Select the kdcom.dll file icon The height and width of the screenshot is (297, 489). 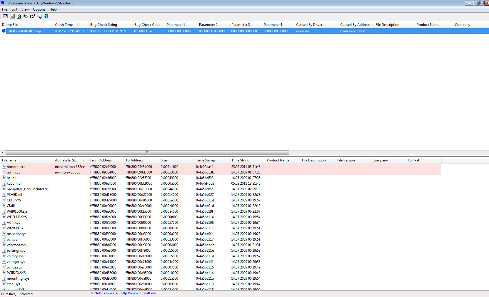coord(4,183)
